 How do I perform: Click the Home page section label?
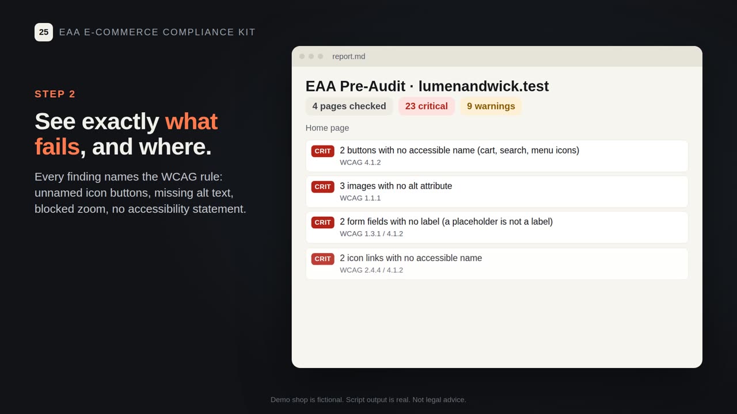(327, 128)
